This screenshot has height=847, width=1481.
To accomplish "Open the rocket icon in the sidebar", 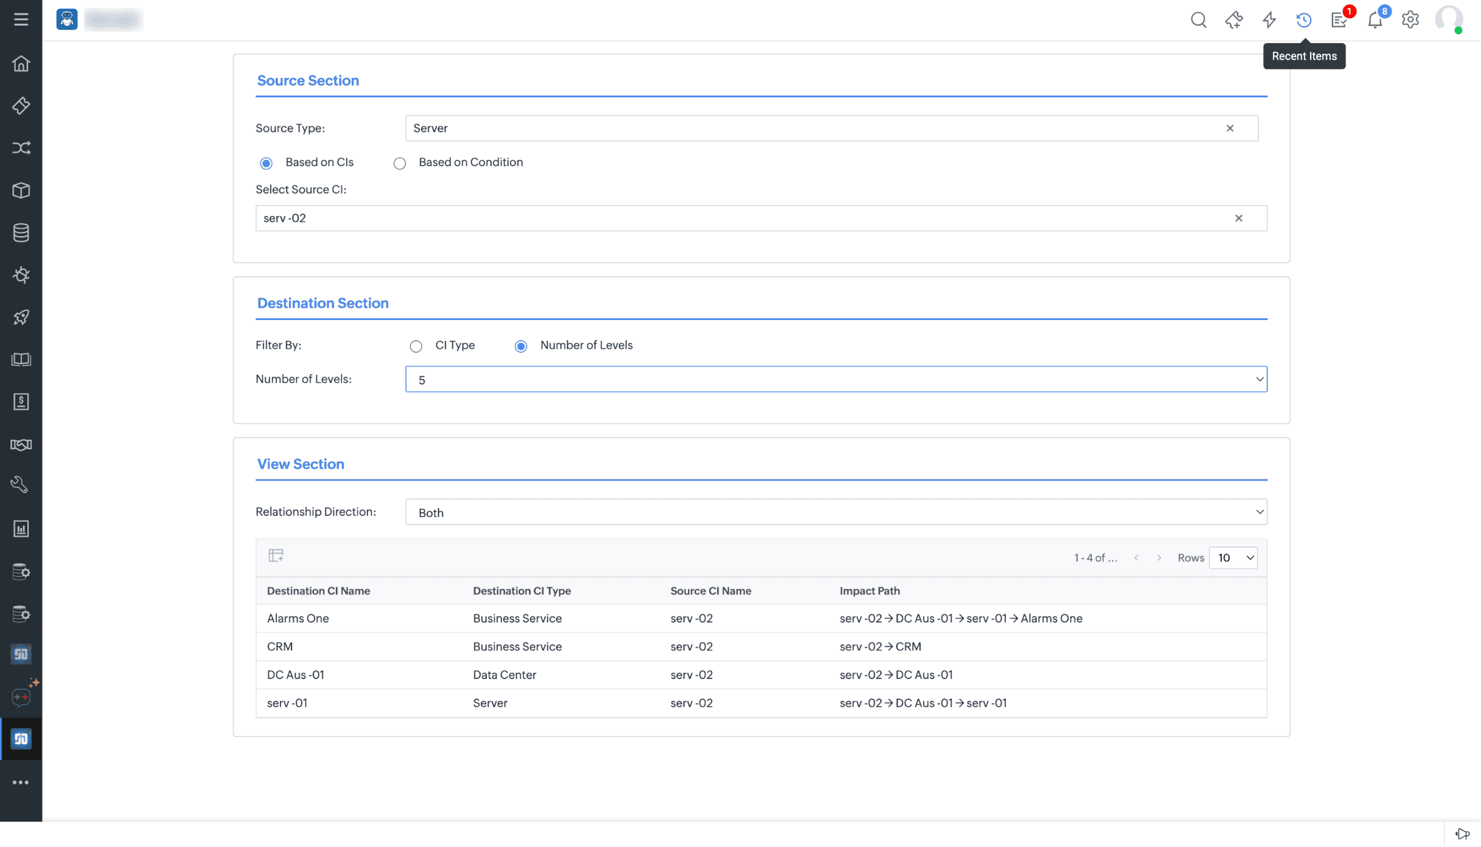I will coord(21,317).
